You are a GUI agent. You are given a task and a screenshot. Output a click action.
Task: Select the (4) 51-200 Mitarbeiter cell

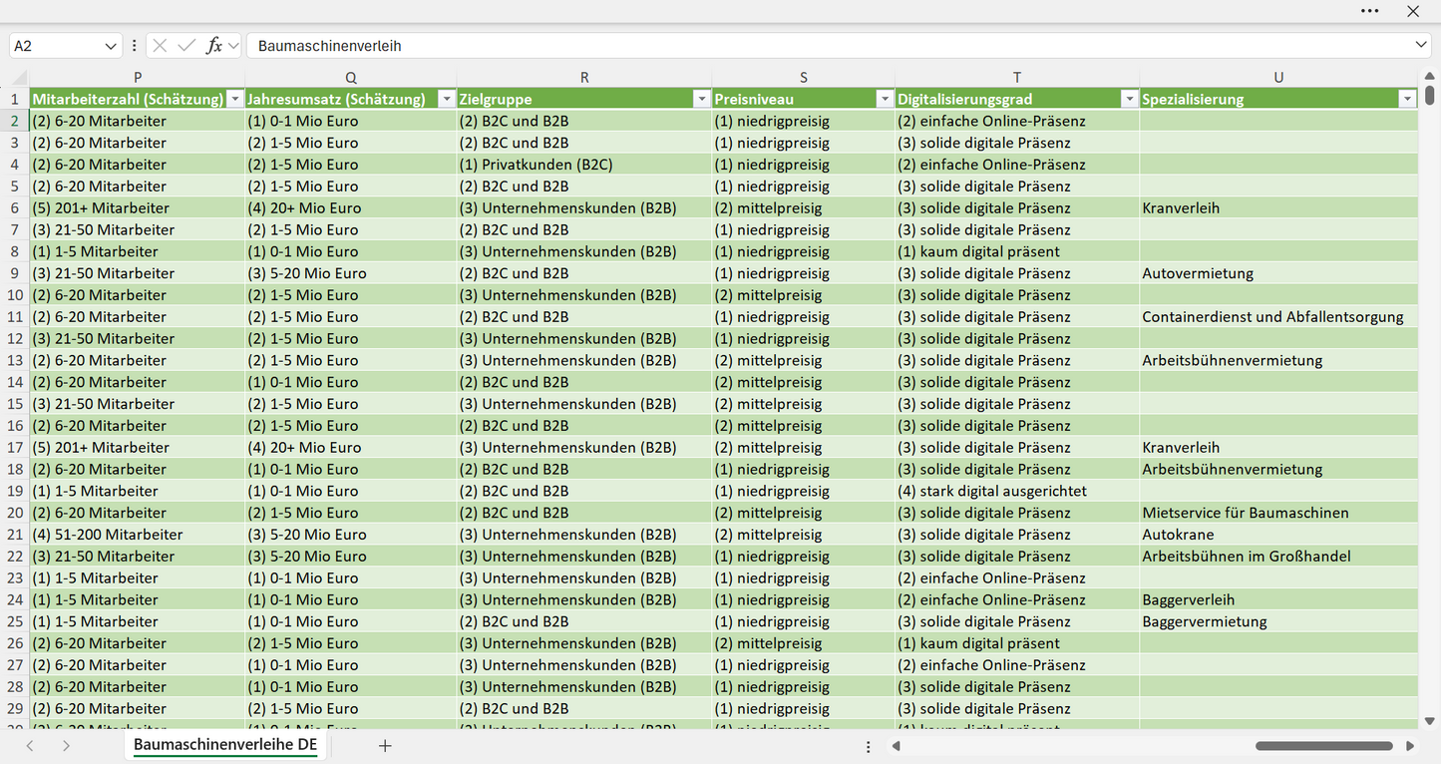tap(138, 535)
